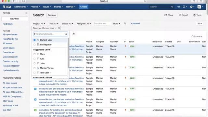Collapse the Filters sidebar
The height and width of the screenshot is (117, 208).
[x=26, y=13]
